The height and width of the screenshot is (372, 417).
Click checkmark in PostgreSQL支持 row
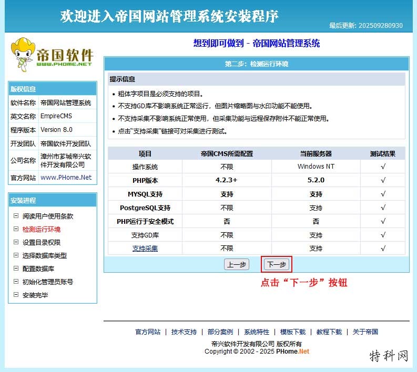(x=383, y=208)
